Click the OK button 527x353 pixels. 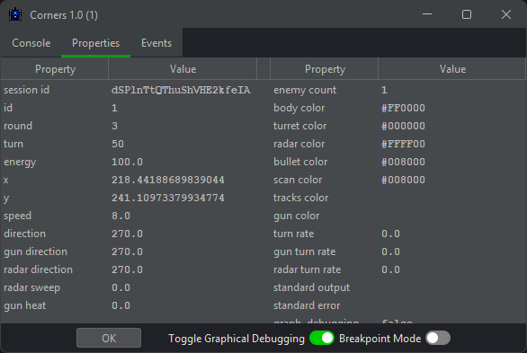[109, 338]
